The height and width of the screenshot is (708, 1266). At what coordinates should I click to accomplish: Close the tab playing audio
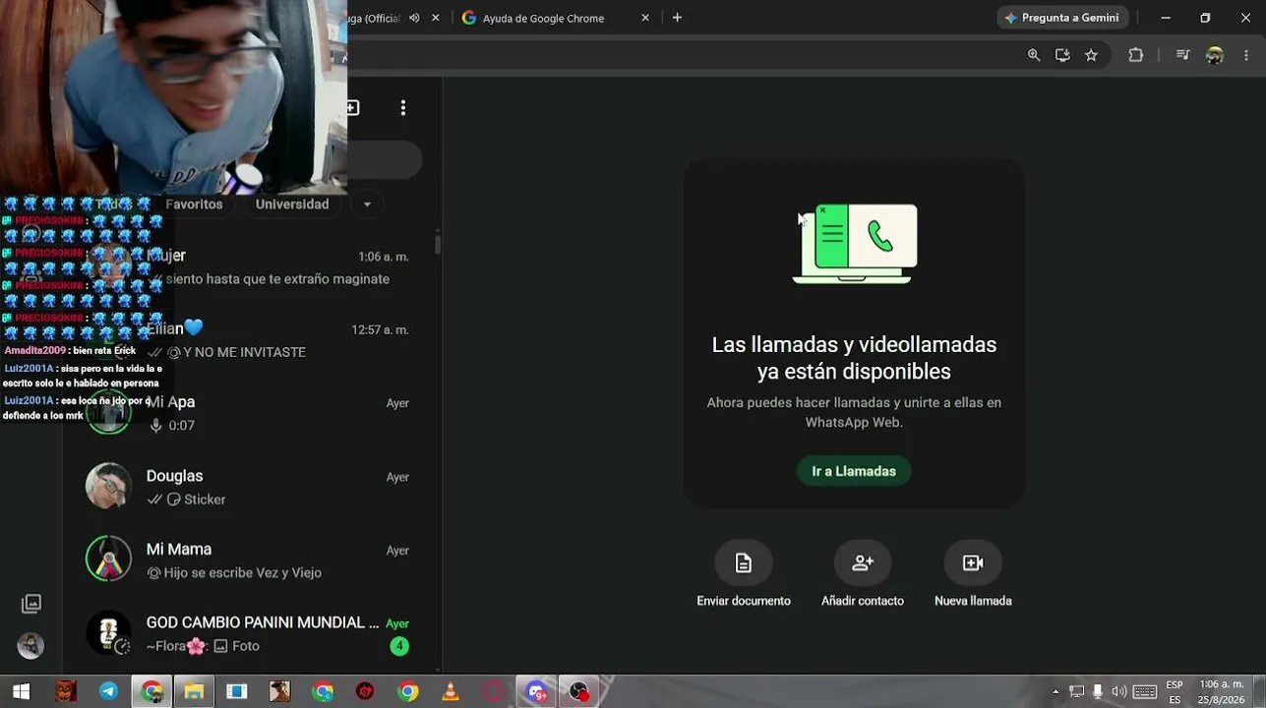tap(436, 18)
